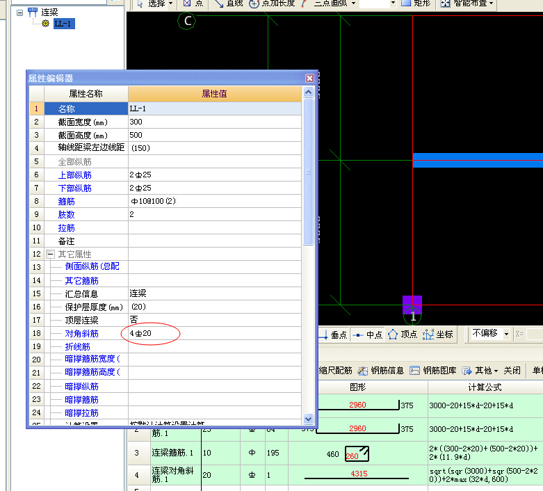Image resolution: width=543 pixels, height=491 pixels.
Task: Open the 钢筋图库 rebar shape library
Action: click(x=433, y=371)
